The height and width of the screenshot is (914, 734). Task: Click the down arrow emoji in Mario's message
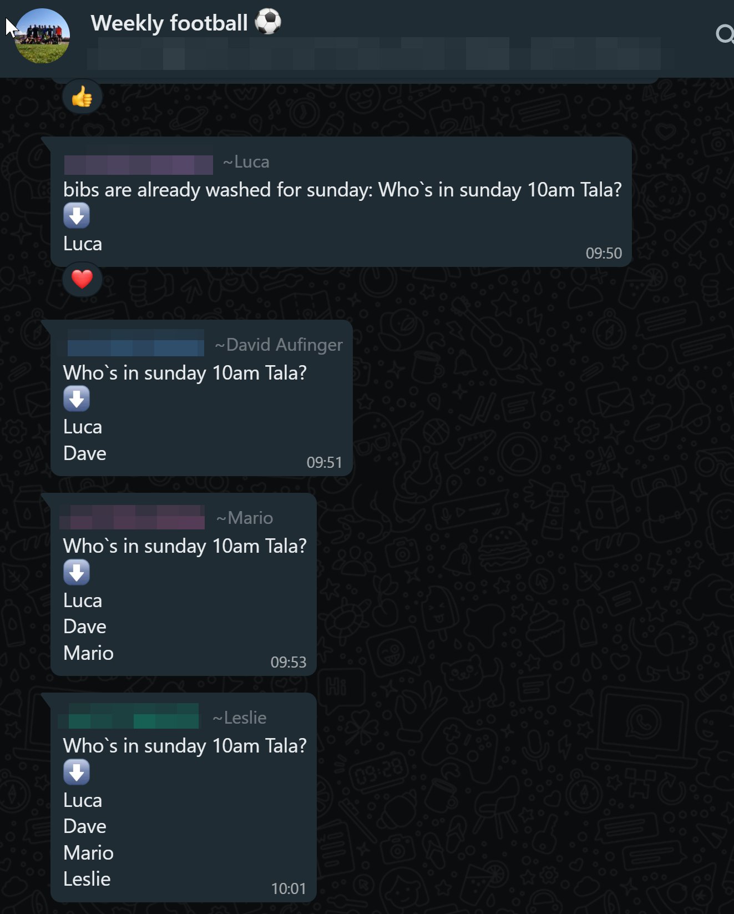point(77,572)
